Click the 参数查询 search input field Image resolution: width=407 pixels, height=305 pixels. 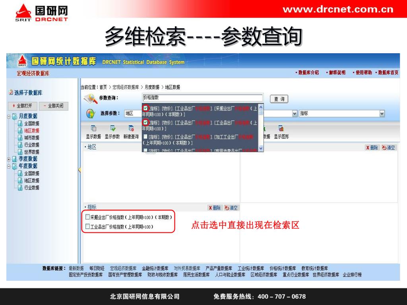[x=203, y=98]
